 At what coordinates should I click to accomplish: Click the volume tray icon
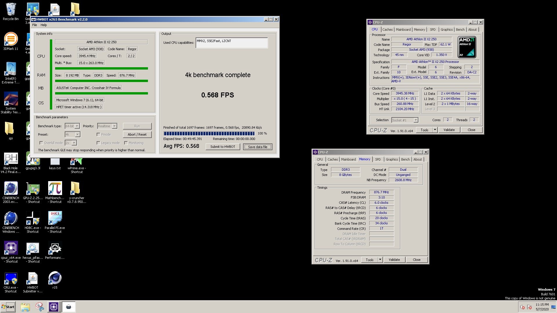522,307
